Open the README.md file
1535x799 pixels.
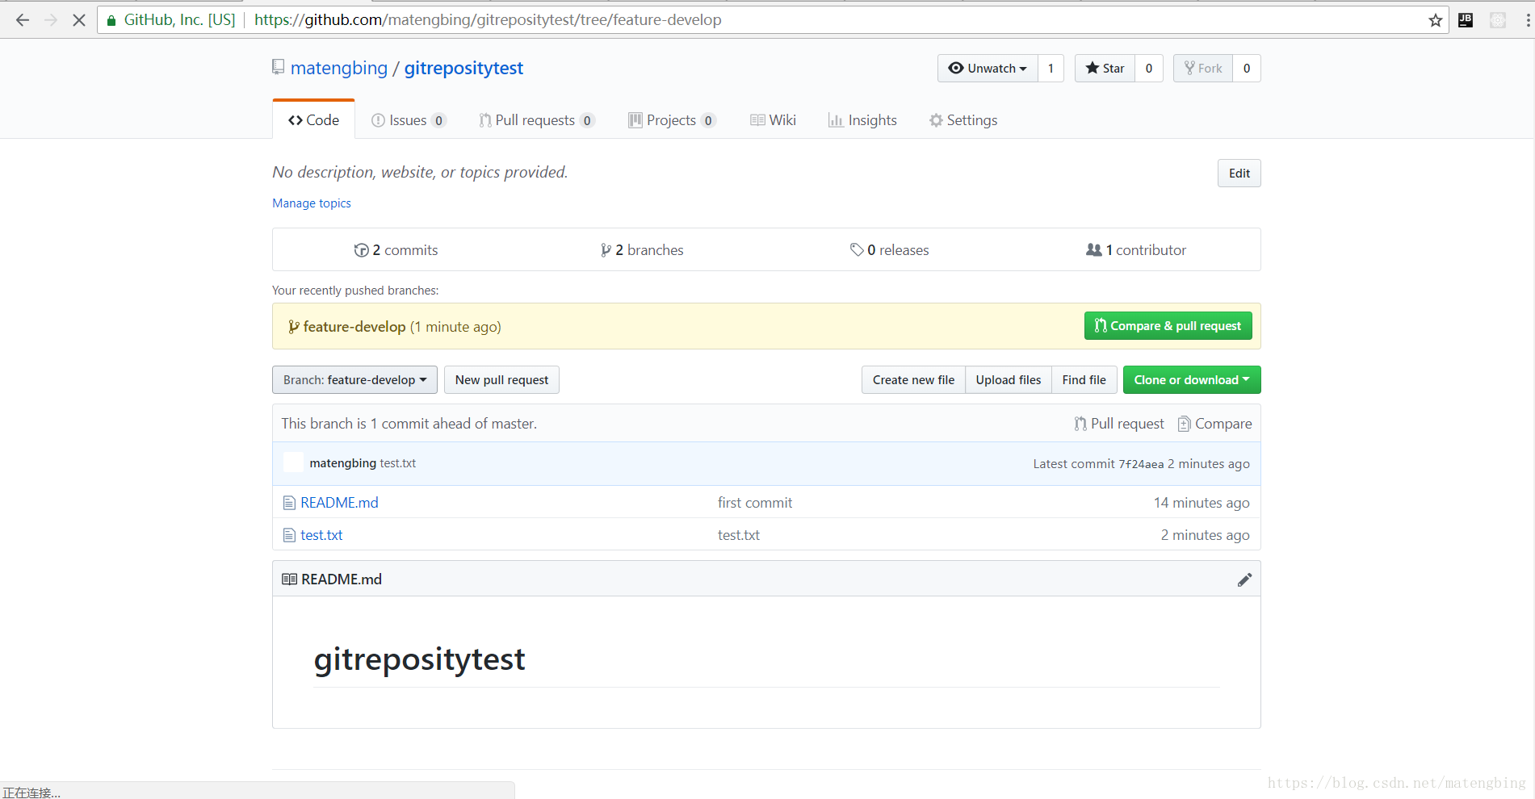click(339, 503)
